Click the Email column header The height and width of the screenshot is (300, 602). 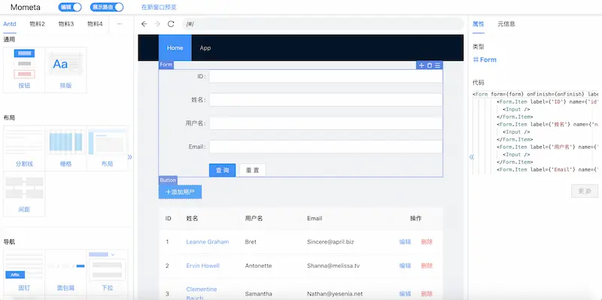[315, 218]
